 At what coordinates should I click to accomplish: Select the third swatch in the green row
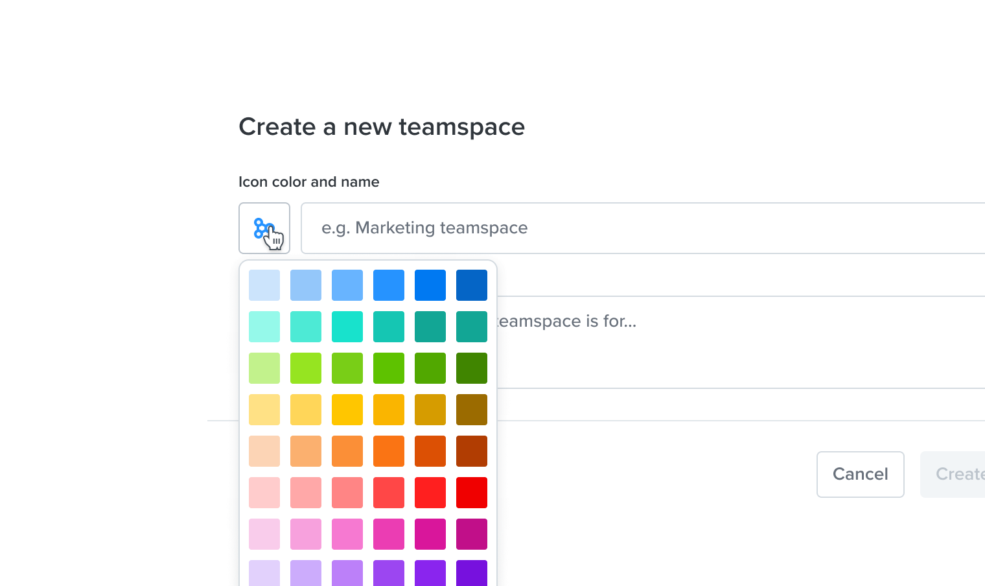(x=347, y=368)
